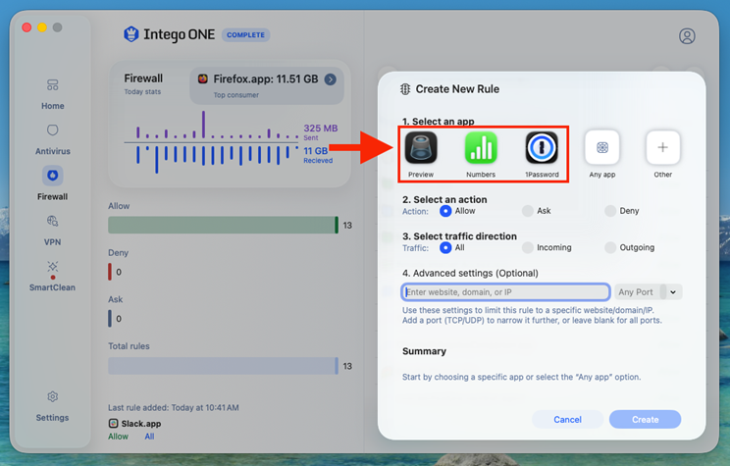730x466 pixels.
Task: Open Settings gear in sidebar
Action: click(x=53, y=396)
